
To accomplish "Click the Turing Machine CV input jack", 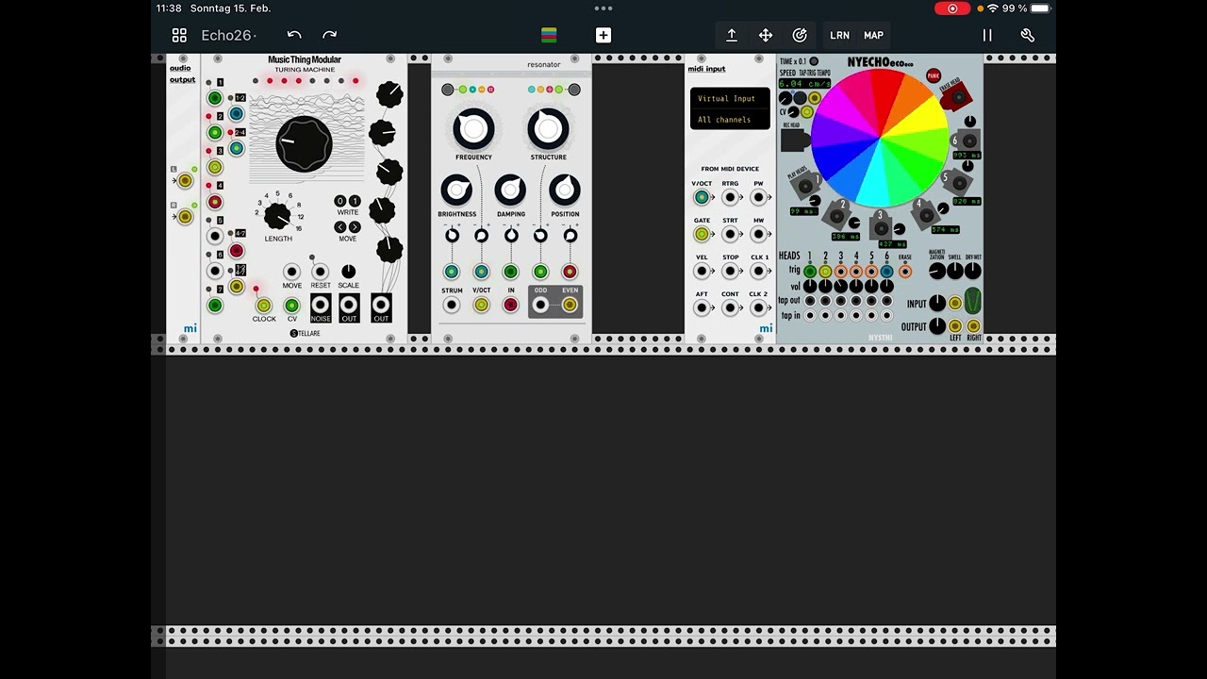I will [x=292, y=306].
